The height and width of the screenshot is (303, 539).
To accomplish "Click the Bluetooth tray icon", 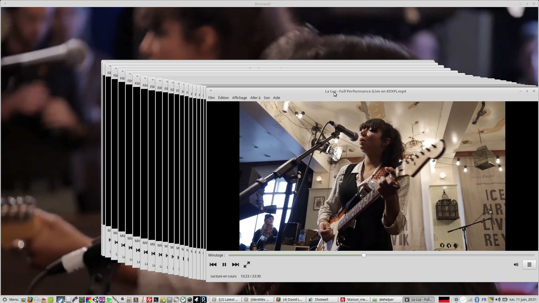I will click(477, 299).
